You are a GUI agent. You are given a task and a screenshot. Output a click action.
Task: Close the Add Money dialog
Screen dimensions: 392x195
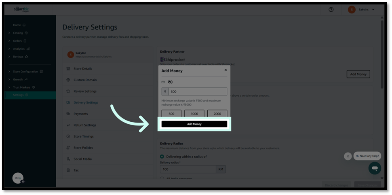pyautogui.click(x=226, y=70)
